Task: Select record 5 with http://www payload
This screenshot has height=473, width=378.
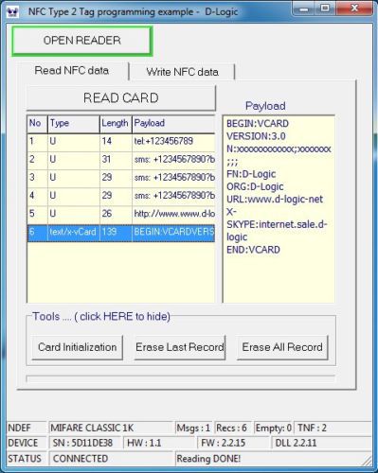Action: point(121,214)
